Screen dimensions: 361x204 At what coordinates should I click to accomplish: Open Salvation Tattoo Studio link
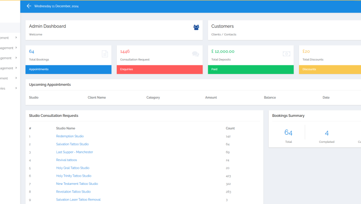click(72, 144)
